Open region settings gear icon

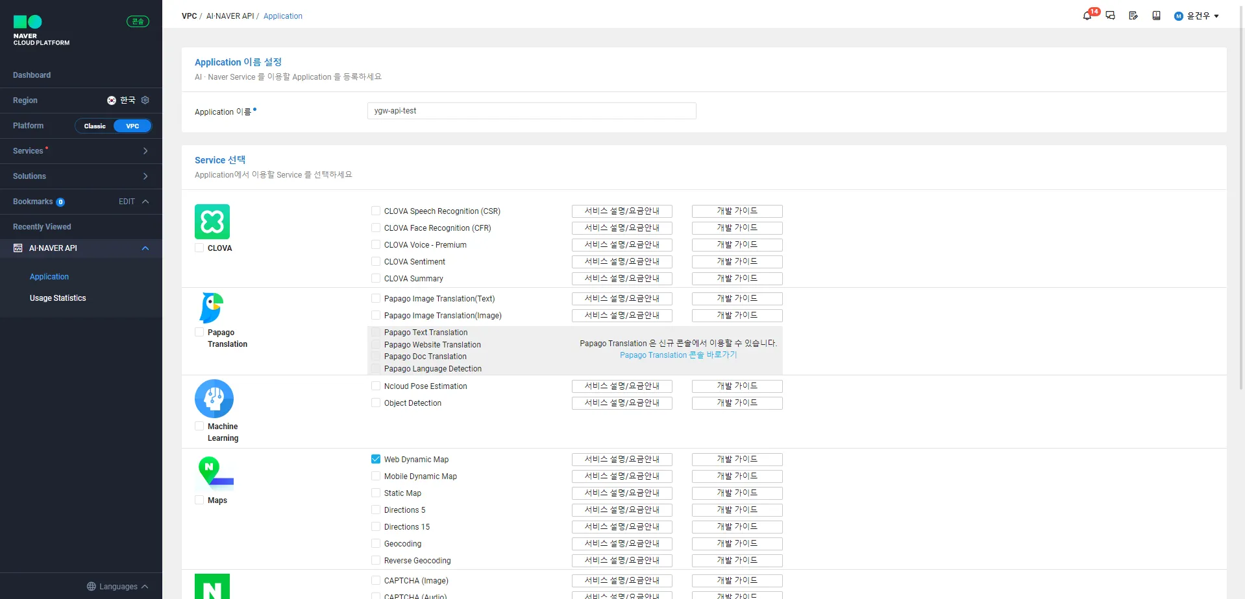[x=145, y=100]
